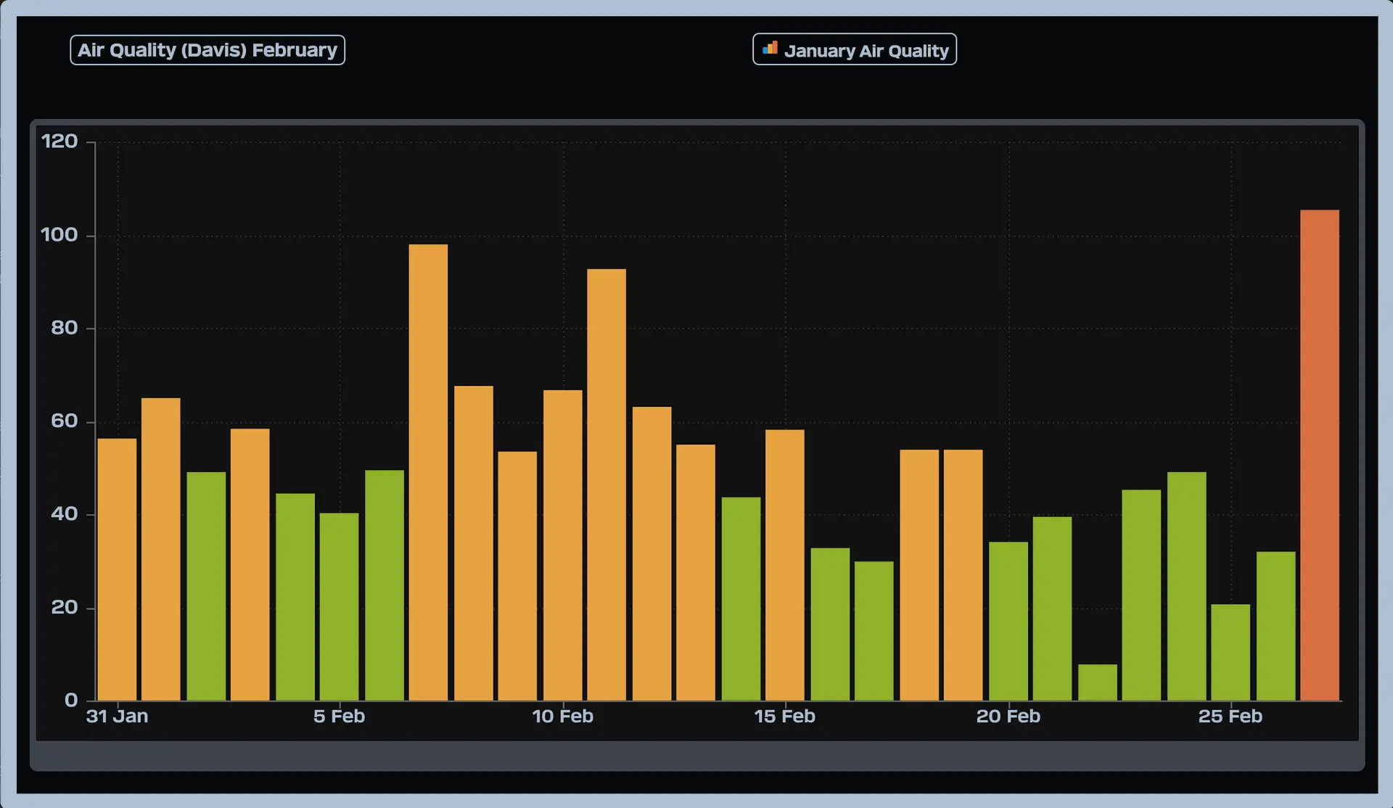Click the bar chart icon beside January Air Quality
1393x808 pixels.
[x=770, y=49]
